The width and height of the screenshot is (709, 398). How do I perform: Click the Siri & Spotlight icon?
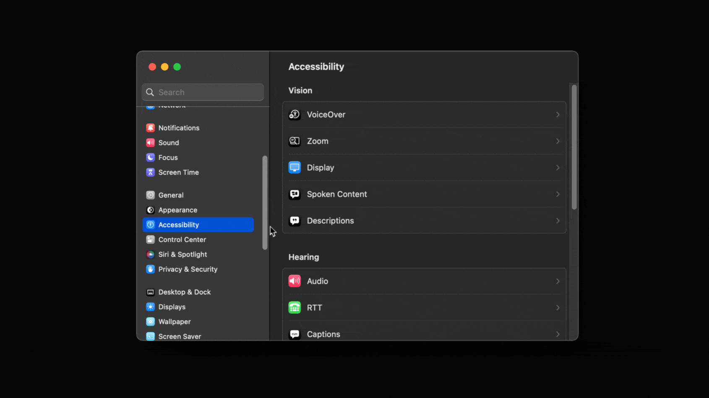coord(151,254)
